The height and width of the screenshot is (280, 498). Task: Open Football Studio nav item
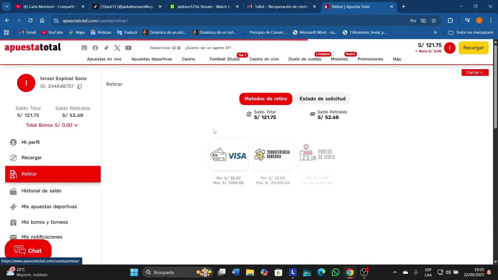[x=224, y=59]
